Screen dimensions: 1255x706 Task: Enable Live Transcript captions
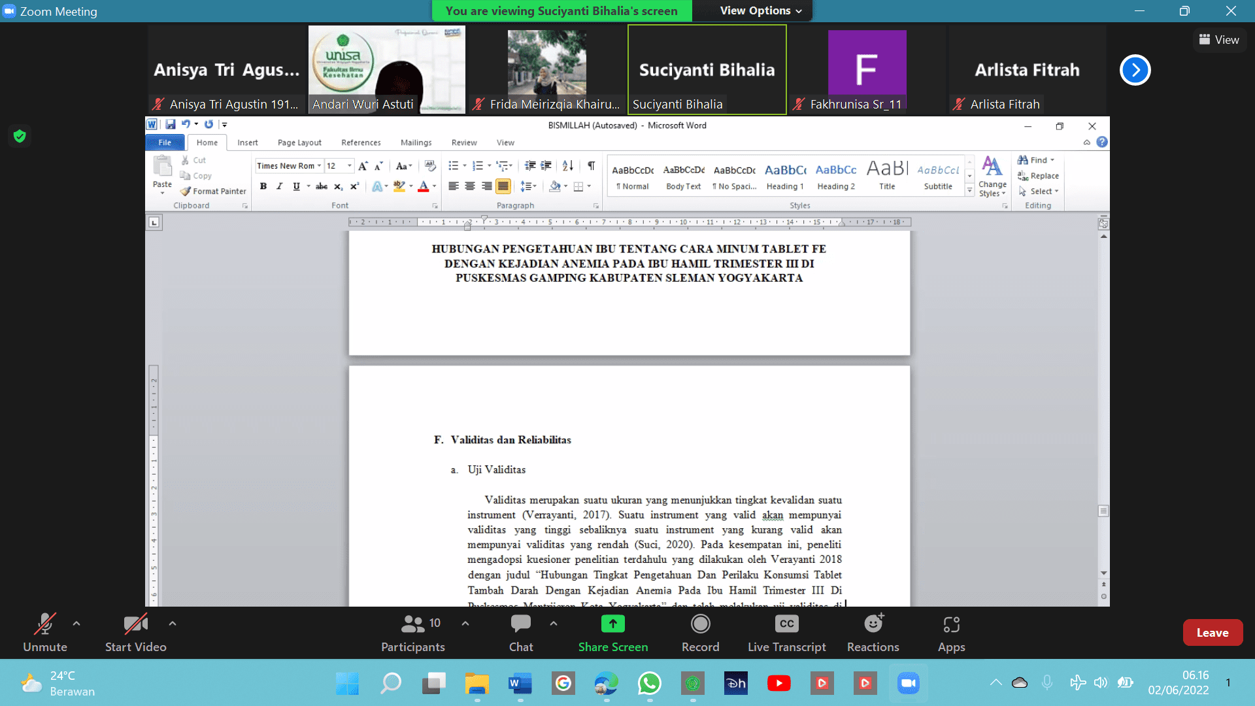point(786,633)
